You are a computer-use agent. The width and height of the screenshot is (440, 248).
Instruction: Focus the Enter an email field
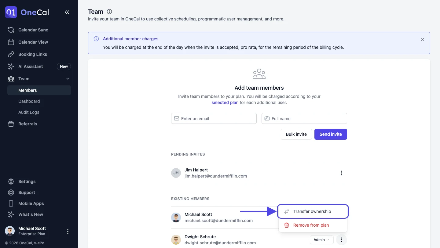(214, 118)
